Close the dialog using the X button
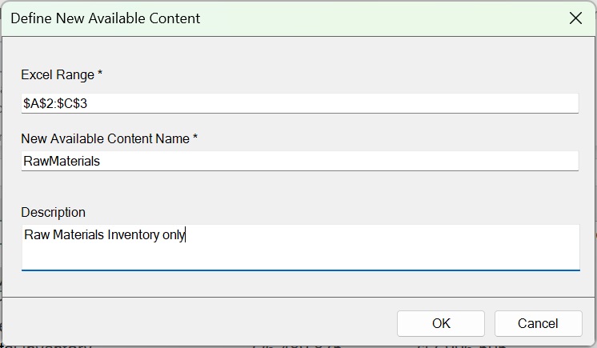Viewport: 597px width, 348px height. tap(575, 18)
